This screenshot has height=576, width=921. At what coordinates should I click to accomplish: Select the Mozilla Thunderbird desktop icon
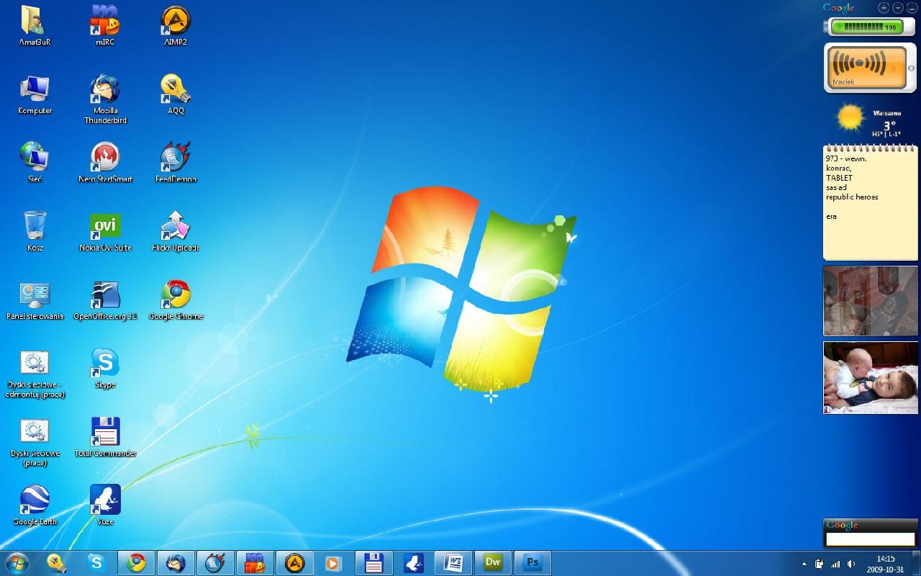(x=105, y=90)
